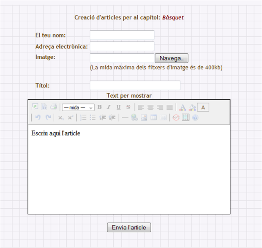Open the background highlight color picker

192,107
